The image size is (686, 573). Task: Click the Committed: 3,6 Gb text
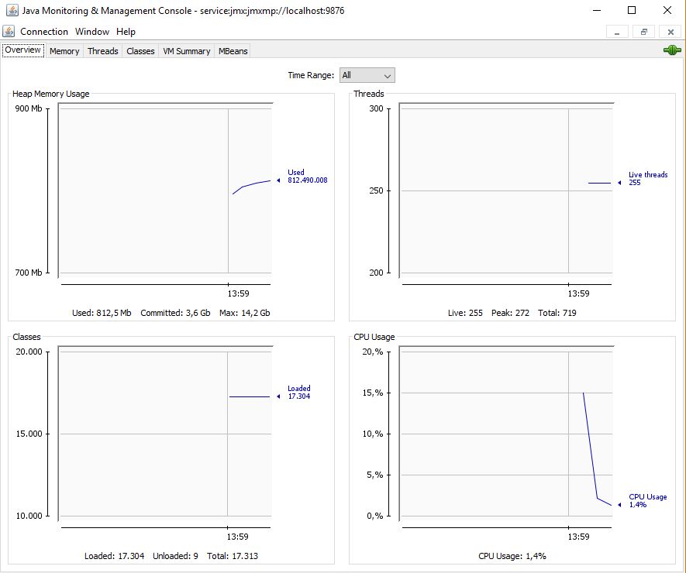tap(175, 313)
